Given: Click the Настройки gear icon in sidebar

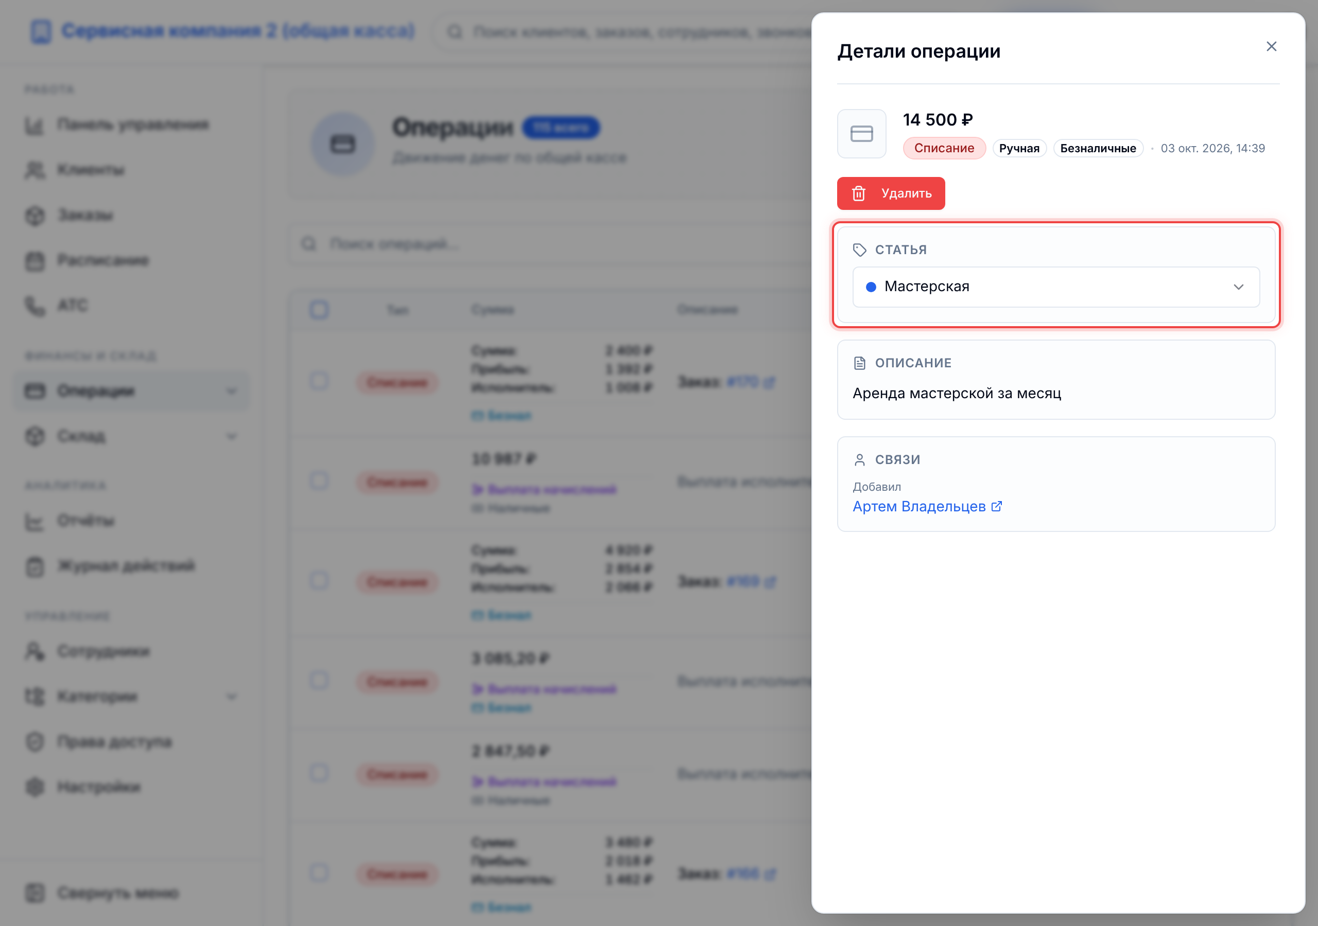Looking at the screenshot, I should [x=35, y=787].
